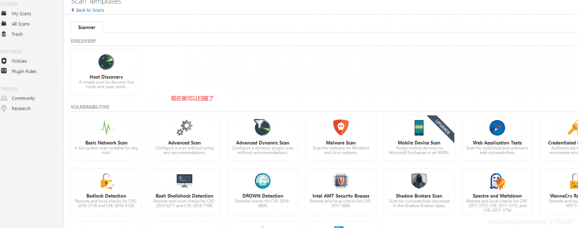Click the Advanced Dynamic Scan title

pyautogui.click(x=262, y=143)
